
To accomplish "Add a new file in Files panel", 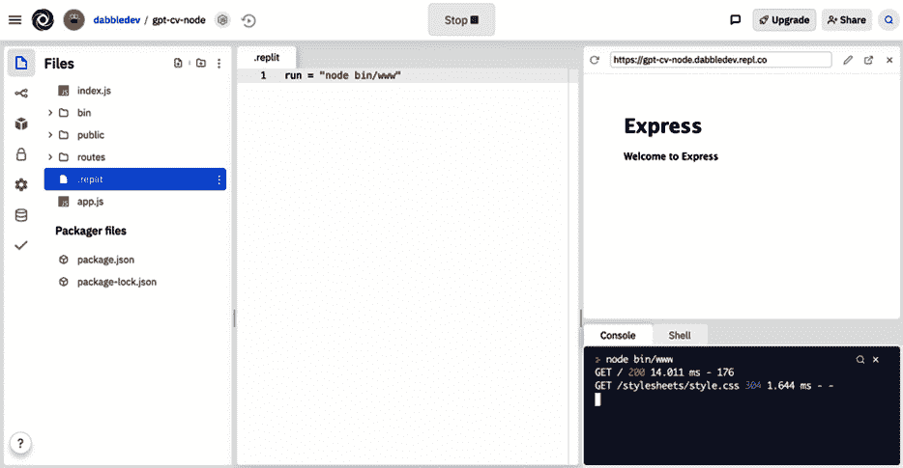I will click(178, 64).
